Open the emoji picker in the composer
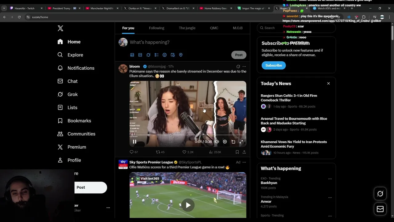Image resolution: width=394 pixels, height=222 pixels. (164, 55)
